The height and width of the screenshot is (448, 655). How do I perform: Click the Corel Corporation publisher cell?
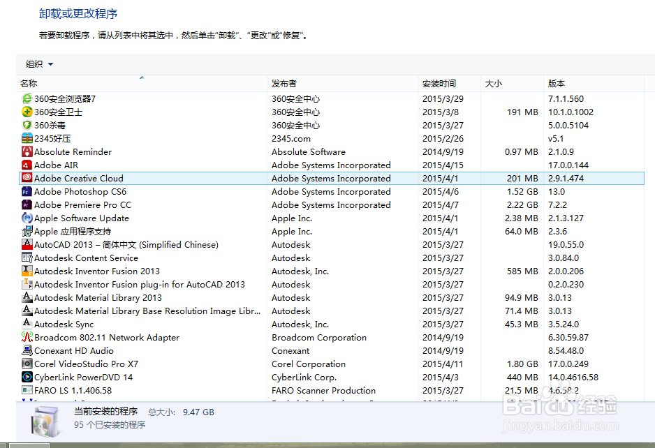(x=308, y=364)
